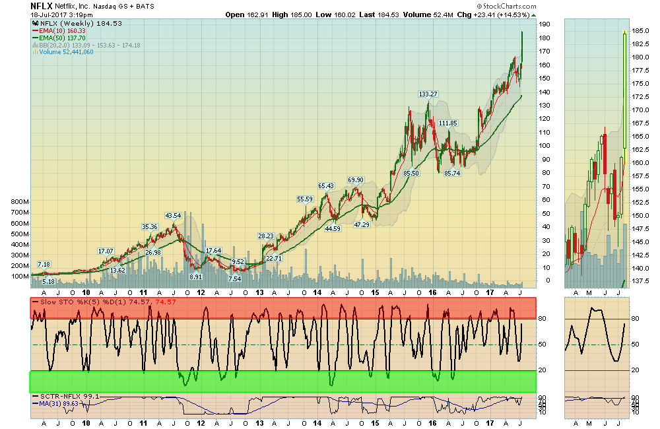Image resolution: width=660 pixels, height=429 pixels.
Task: Click the green oversold zone of the stochastic
Action: 283,382
